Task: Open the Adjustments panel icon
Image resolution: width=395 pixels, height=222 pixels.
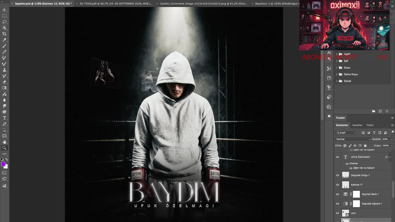Action: pyautogui.click(x=329, y=88)
